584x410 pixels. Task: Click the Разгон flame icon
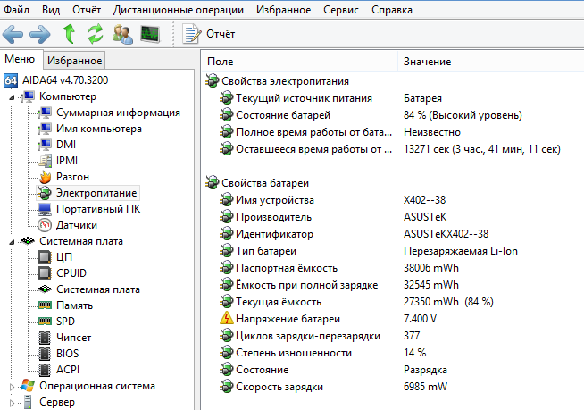coord(45,177)
